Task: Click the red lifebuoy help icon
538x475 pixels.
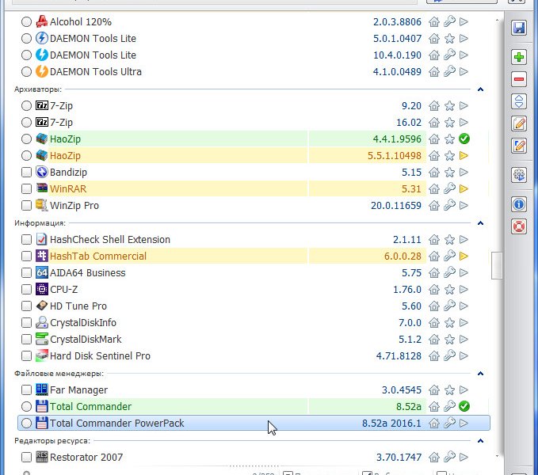Action: (519, 227)
